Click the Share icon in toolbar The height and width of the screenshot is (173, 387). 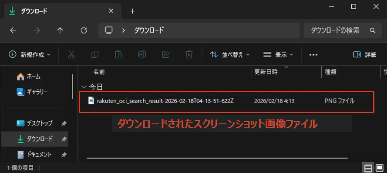click(165, 54)
